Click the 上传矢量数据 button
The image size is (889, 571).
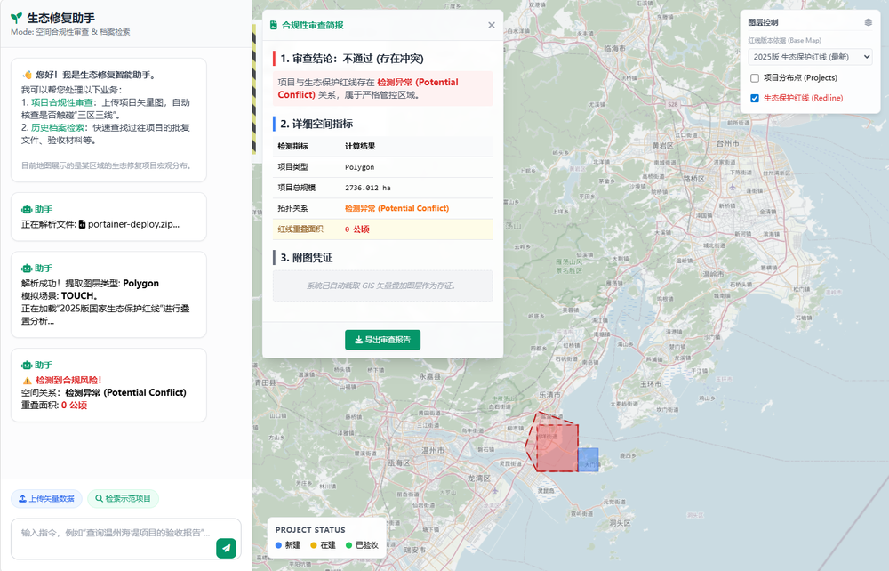pyautogui.click(x=46, y=498)
